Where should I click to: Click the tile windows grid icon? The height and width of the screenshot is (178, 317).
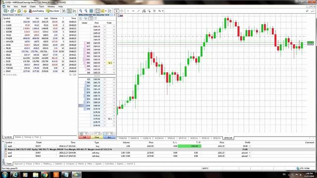91,11
